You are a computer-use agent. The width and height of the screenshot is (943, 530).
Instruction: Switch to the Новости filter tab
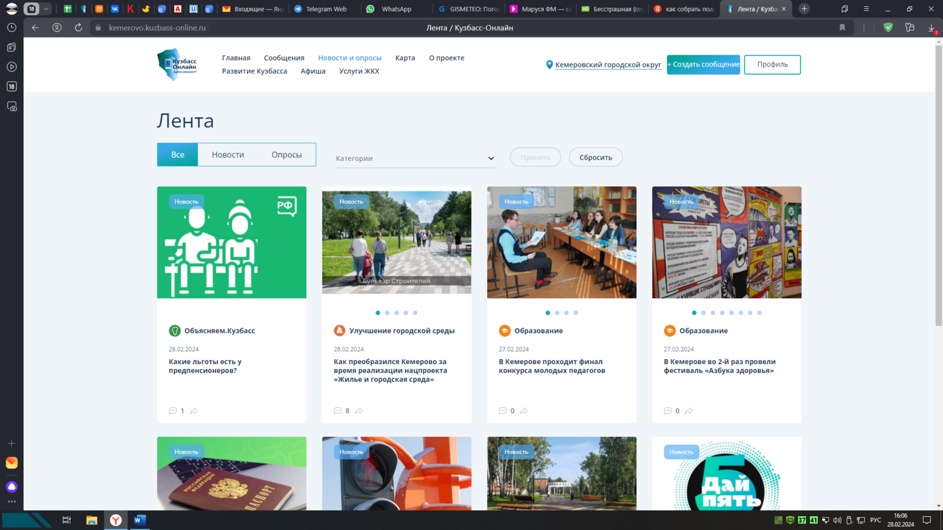pos(228,154)
